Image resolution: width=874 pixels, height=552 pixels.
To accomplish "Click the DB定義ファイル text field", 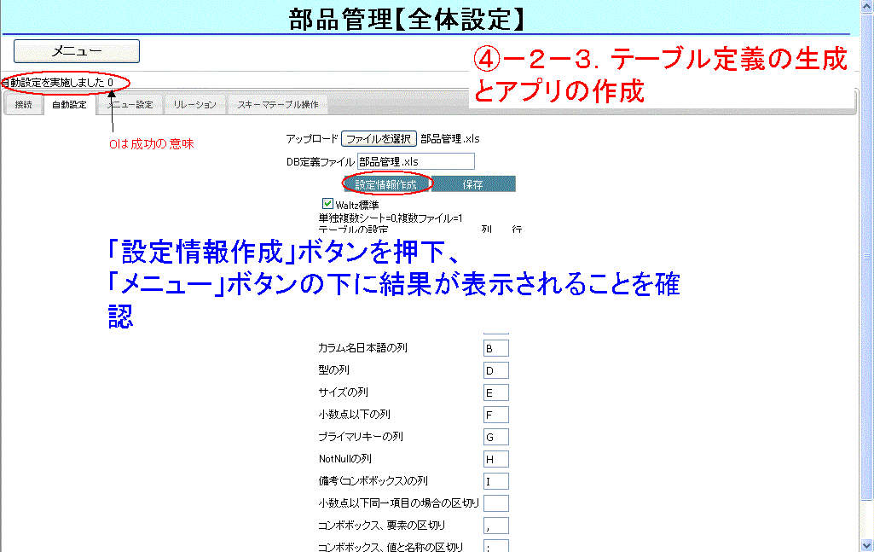I will click(415, 161).
